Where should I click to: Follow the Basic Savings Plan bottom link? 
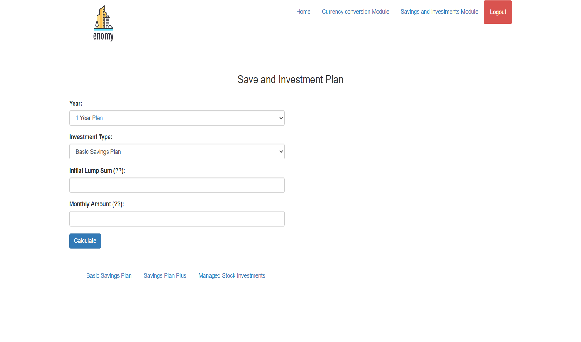(109, 276)
